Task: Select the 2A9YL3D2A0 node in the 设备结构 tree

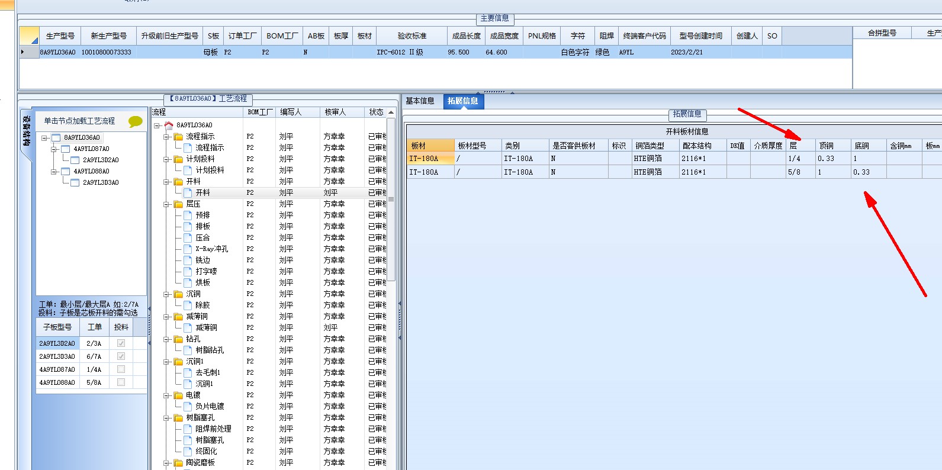Action: point(101,160)
